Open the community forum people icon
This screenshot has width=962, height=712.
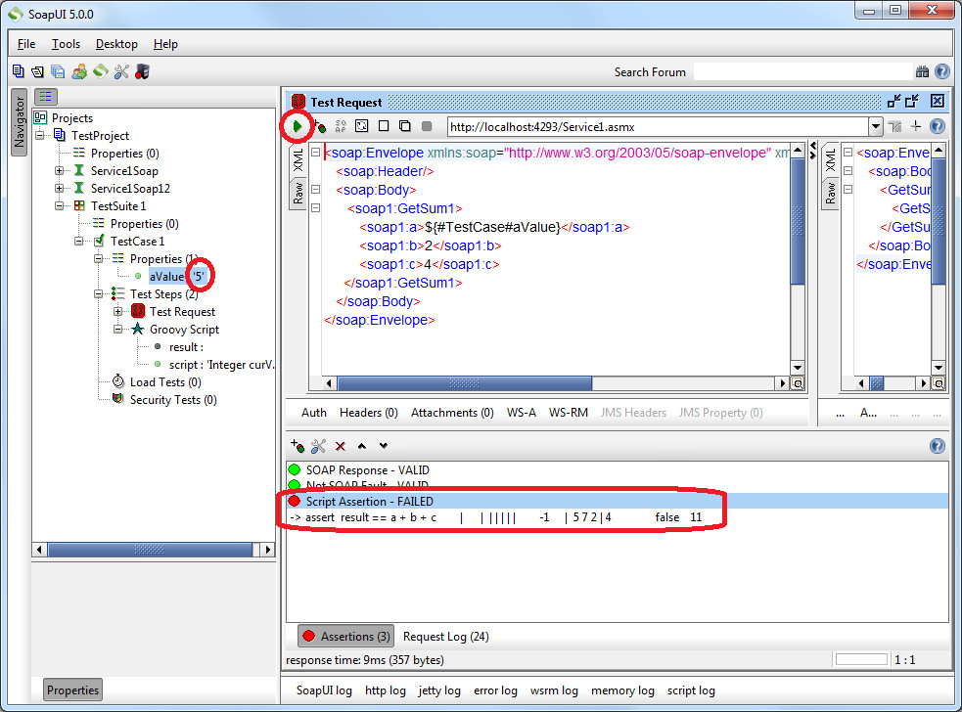pyautogui.click(x=79, y=71)
